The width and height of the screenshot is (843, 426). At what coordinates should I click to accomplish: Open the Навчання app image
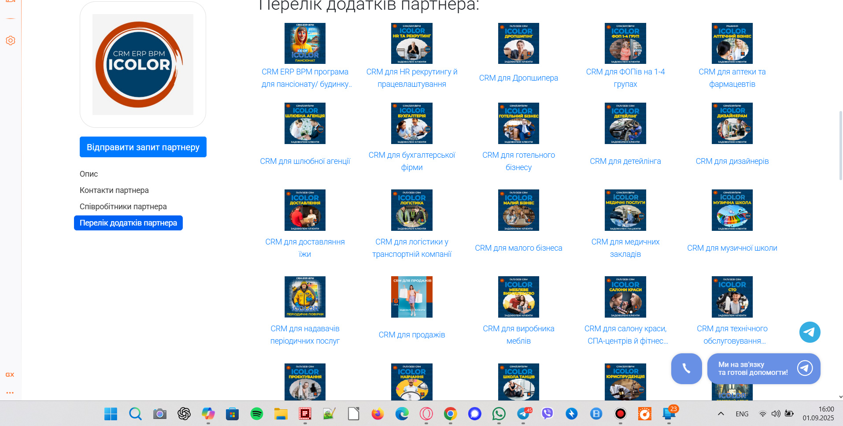pyautogui.click(x=412, y=382)
